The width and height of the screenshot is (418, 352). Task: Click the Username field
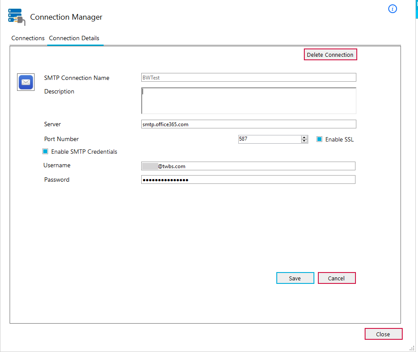tap(248, 166)
